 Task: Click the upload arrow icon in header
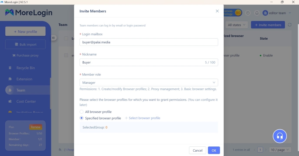tap(248, 13)
